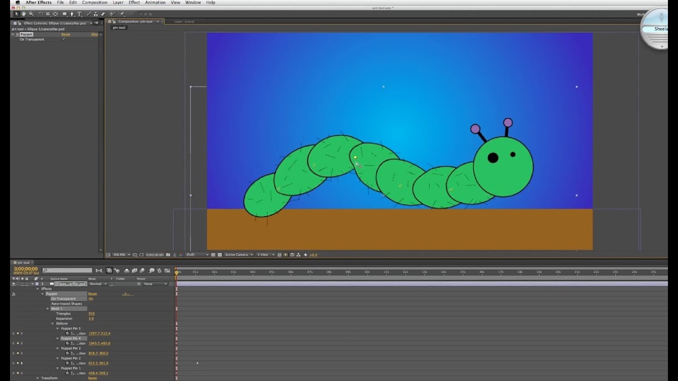Select the Rectangle shape tool
Image resolution: width=678 pixels, height=381 pixels.
tap(65, 14)
